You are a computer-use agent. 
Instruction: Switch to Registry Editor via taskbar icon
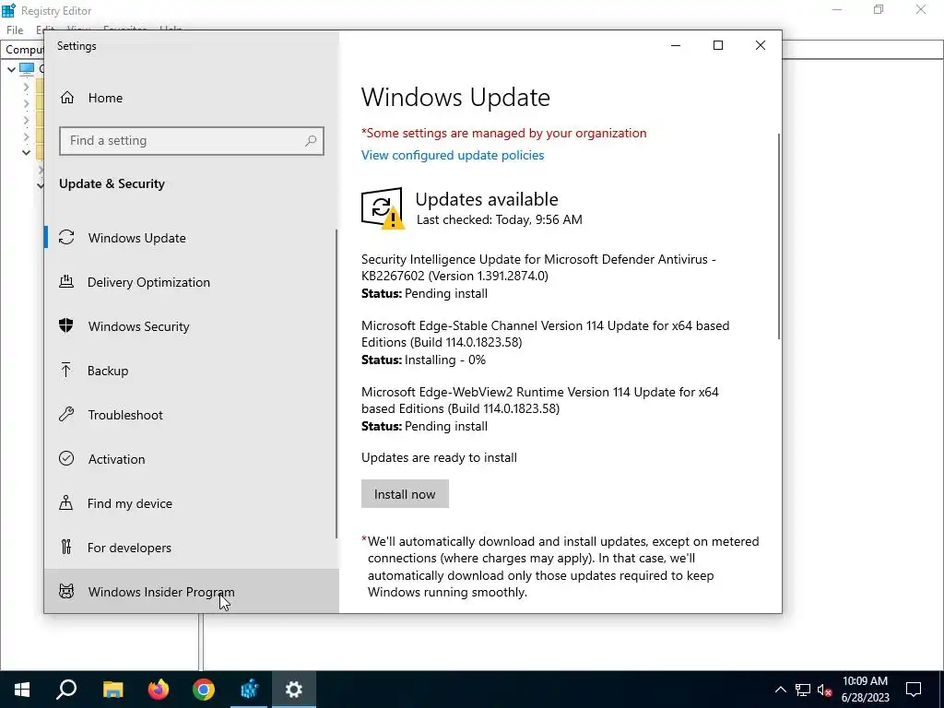[x=249, y=690]
